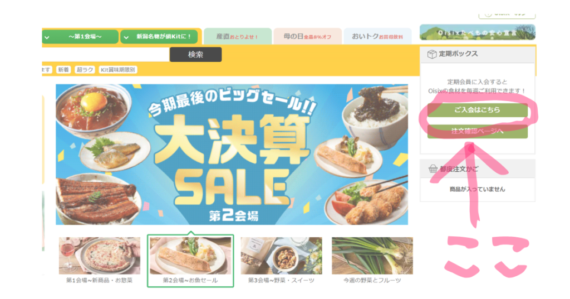This screenshot has width=570, height=299.
Task: Open the Oisixたべもの安心宣言 banner
Action: point(477,32)
